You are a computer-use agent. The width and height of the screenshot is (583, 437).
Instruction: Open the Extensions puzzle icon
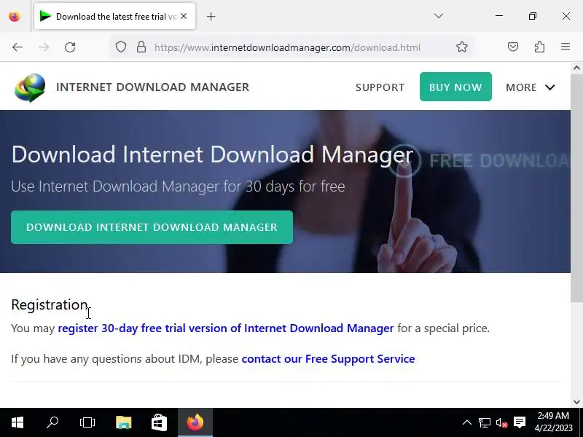(539, 47)
